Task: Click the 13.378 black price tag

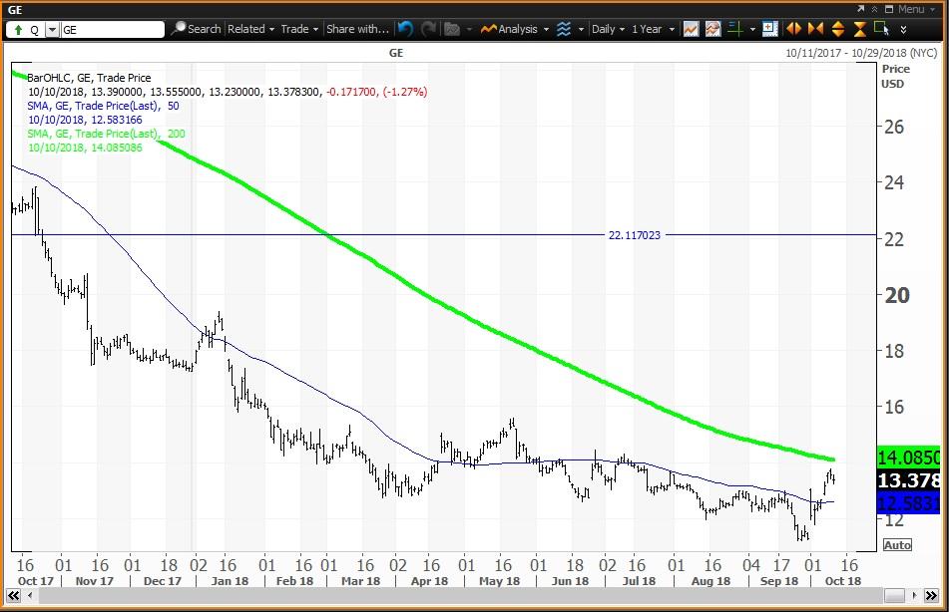Action: pyautogui.click(x=908, y=480)
